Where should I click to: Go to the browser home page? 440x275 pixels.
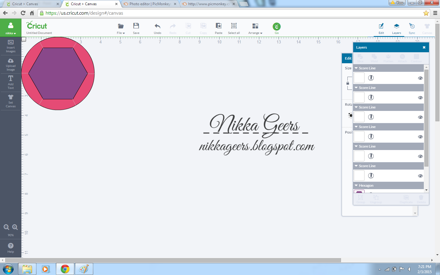32,13
